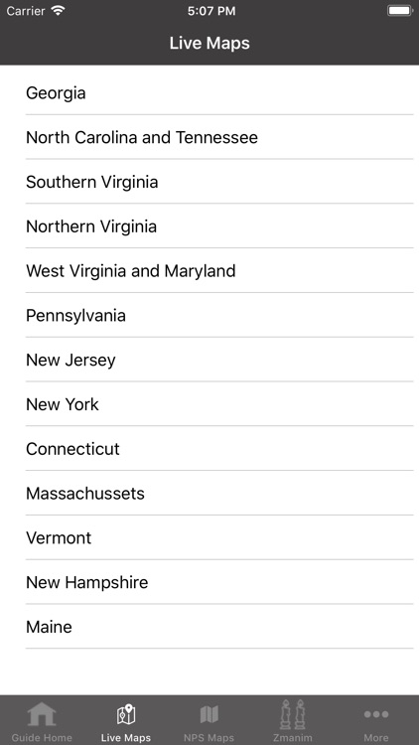Open the Guide Home house icon

pos(42,714)
